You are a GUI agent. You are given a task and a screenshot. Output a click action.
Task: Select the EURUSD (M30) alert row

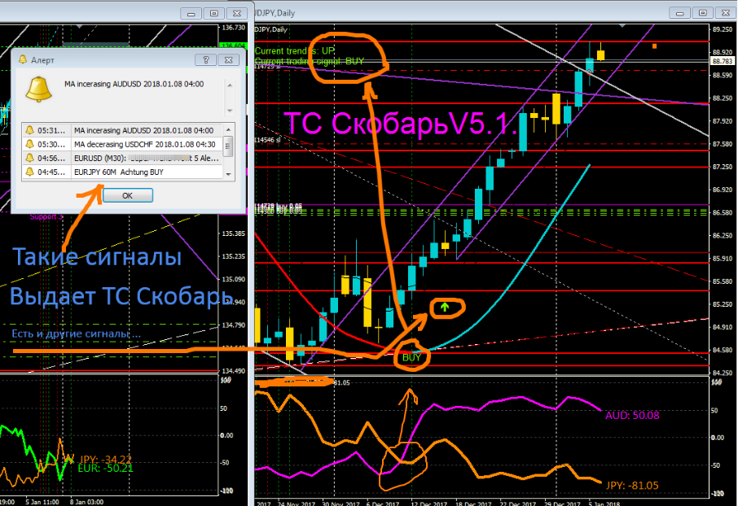[x=122, y=158]
